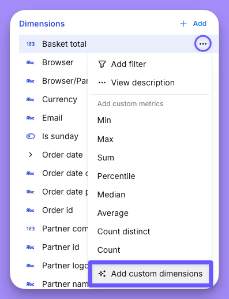
Task: Click the sparkle icon of Add custom dimensions
Action: (x=102, y=274)
